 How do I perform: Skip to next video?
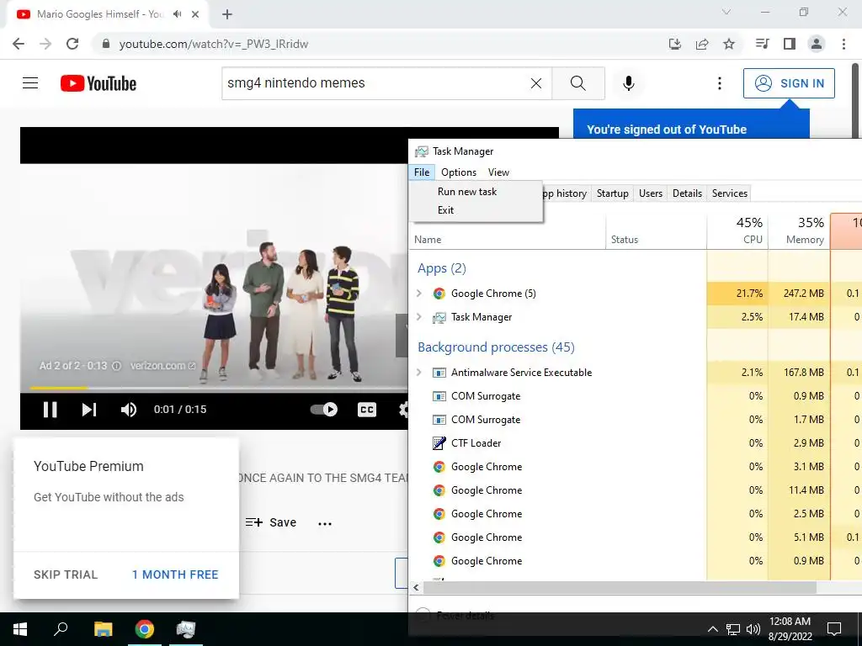pos(89,410)
